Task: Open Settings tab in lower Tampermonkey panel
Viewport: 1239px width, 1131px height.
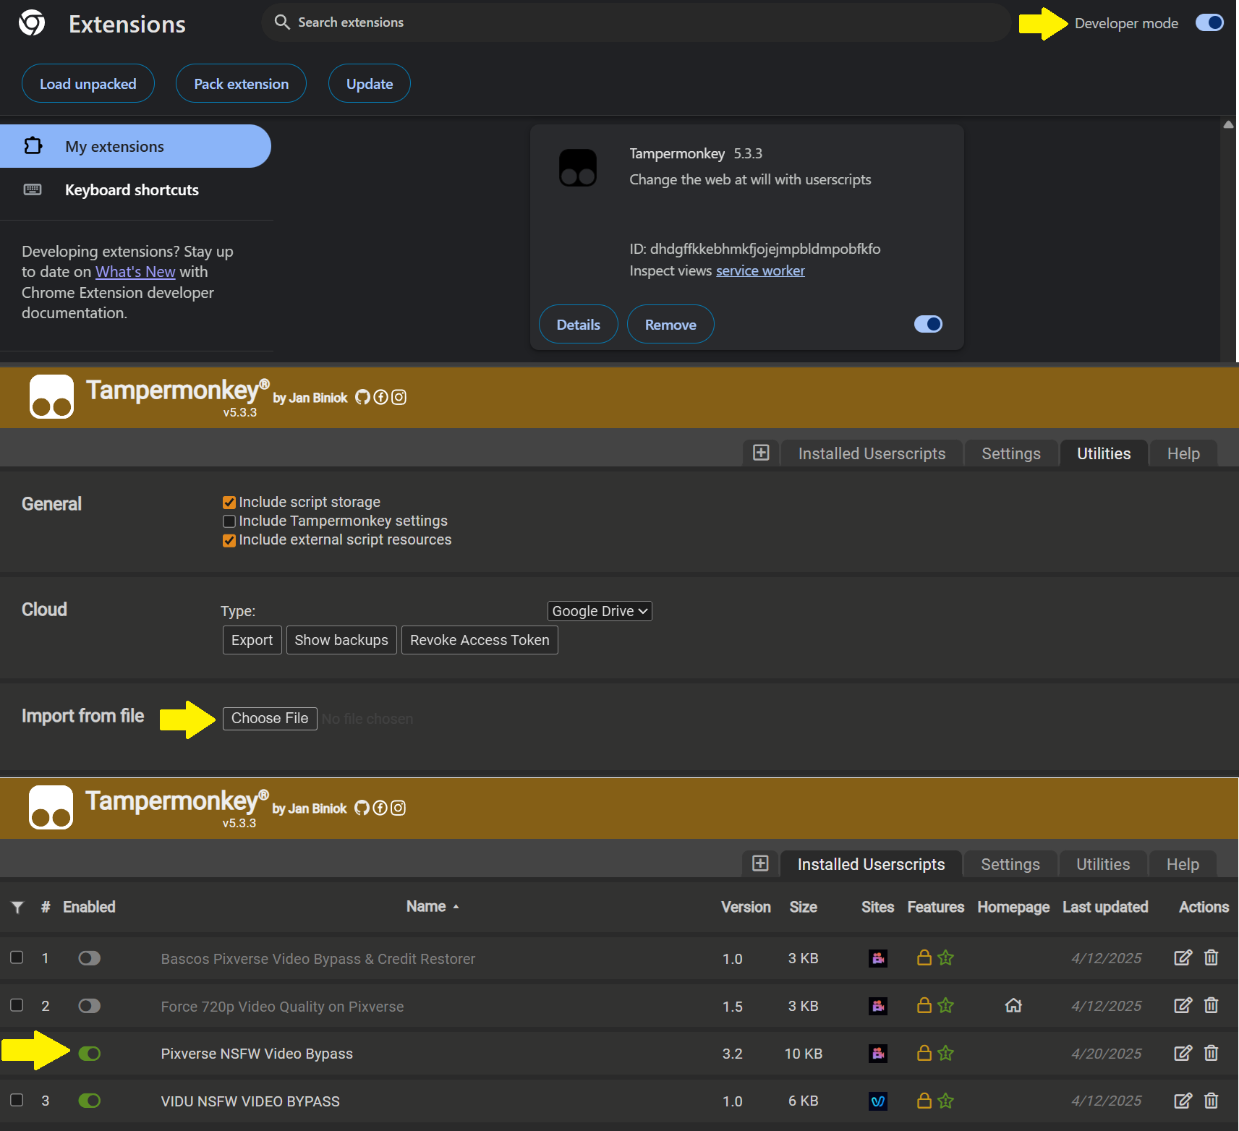Action: 1010,864
